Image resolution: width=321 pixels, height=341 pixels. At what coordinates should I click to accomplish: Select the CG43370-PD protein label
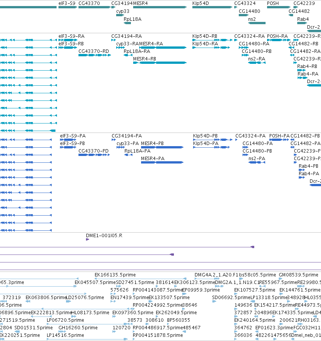pyautogui.click(x=94, y=151)
